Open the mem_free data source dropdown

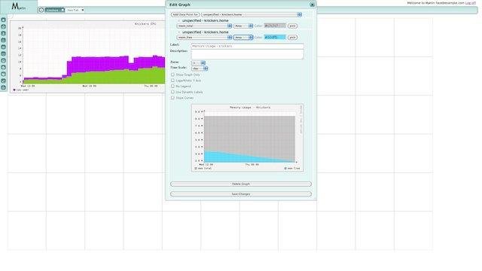pos(204,37)
